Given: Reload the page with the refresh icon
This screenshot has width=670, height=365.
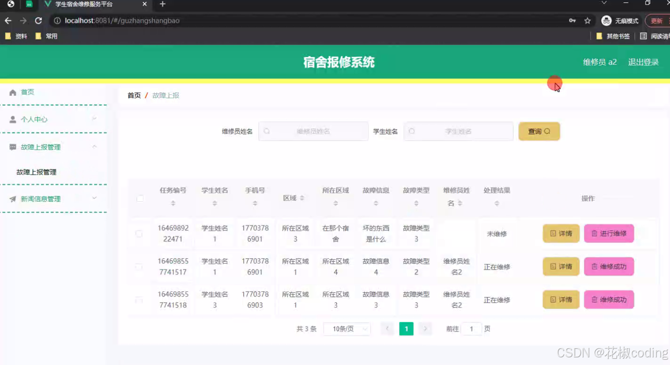Looking at the screenshot, I should [x=39, y=21].
